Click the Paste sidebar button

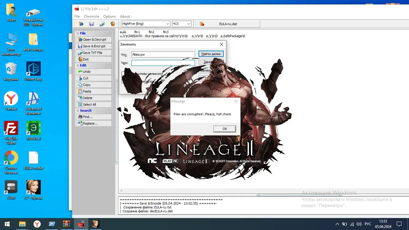click(x=94, y=91)
